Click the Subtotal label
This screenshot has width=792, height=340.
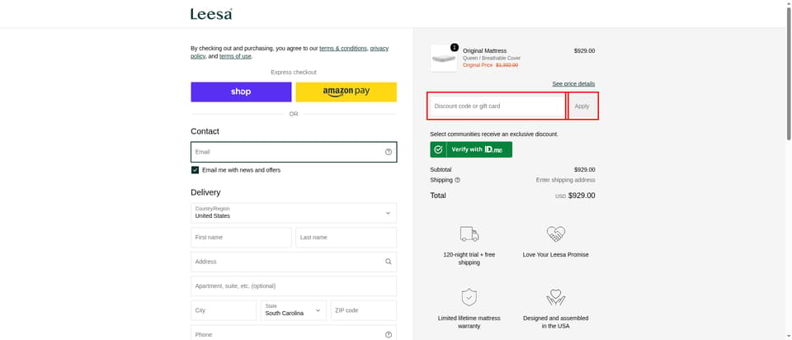441,170
